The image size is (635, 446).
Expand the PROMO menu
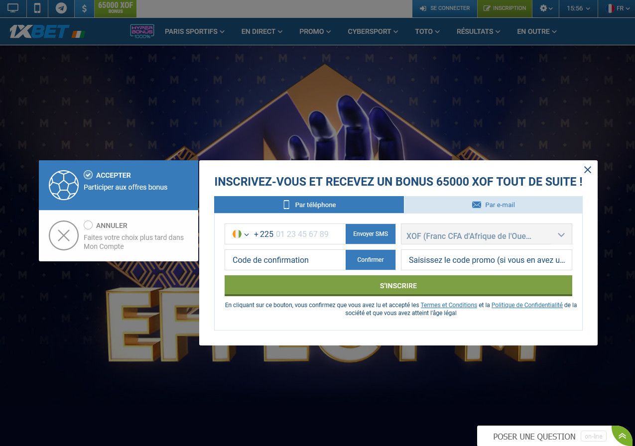pos(315,31)
